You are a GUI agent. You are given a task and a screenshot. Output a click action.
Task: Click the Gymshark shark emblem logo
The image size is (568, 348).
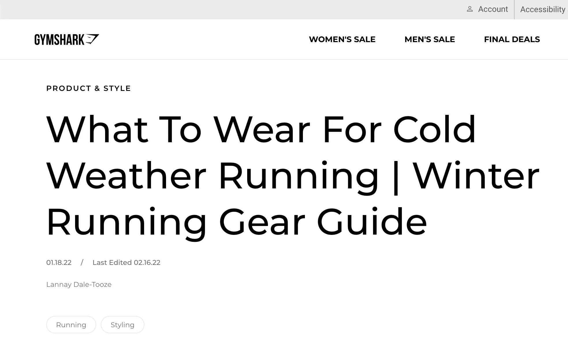click(x=92, y=39)
